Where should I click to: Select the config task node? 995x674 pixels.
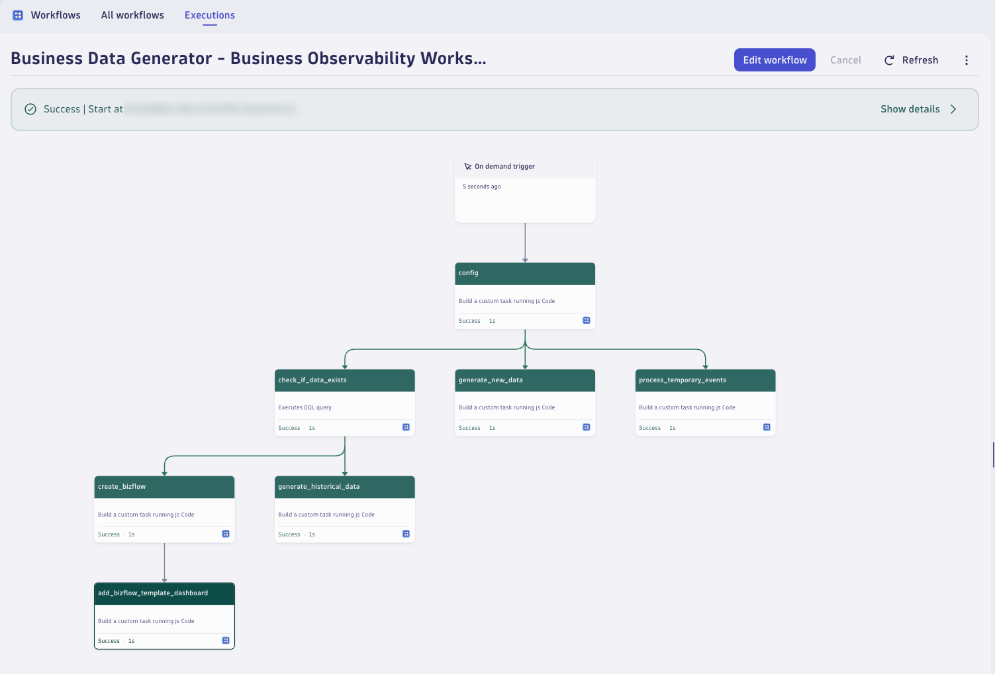point(525,296)
